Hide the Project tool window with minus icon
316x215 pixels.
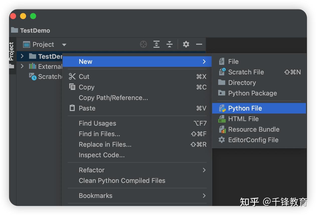coord(199,44)
